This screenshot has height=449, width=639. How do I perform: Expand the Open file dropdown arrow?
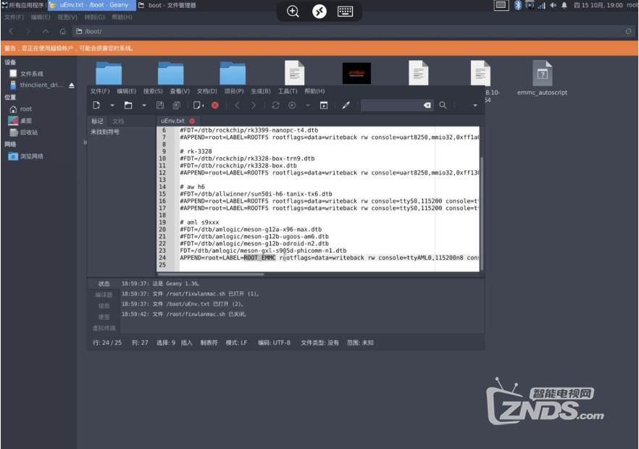click(x=144, y=106)
